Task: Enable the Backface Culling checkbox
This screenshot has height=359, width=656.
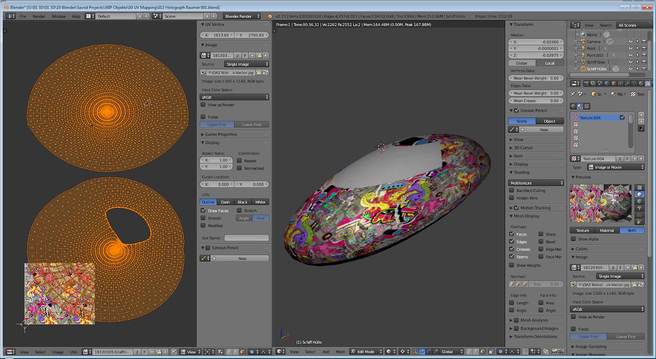Action: point(512,191)
